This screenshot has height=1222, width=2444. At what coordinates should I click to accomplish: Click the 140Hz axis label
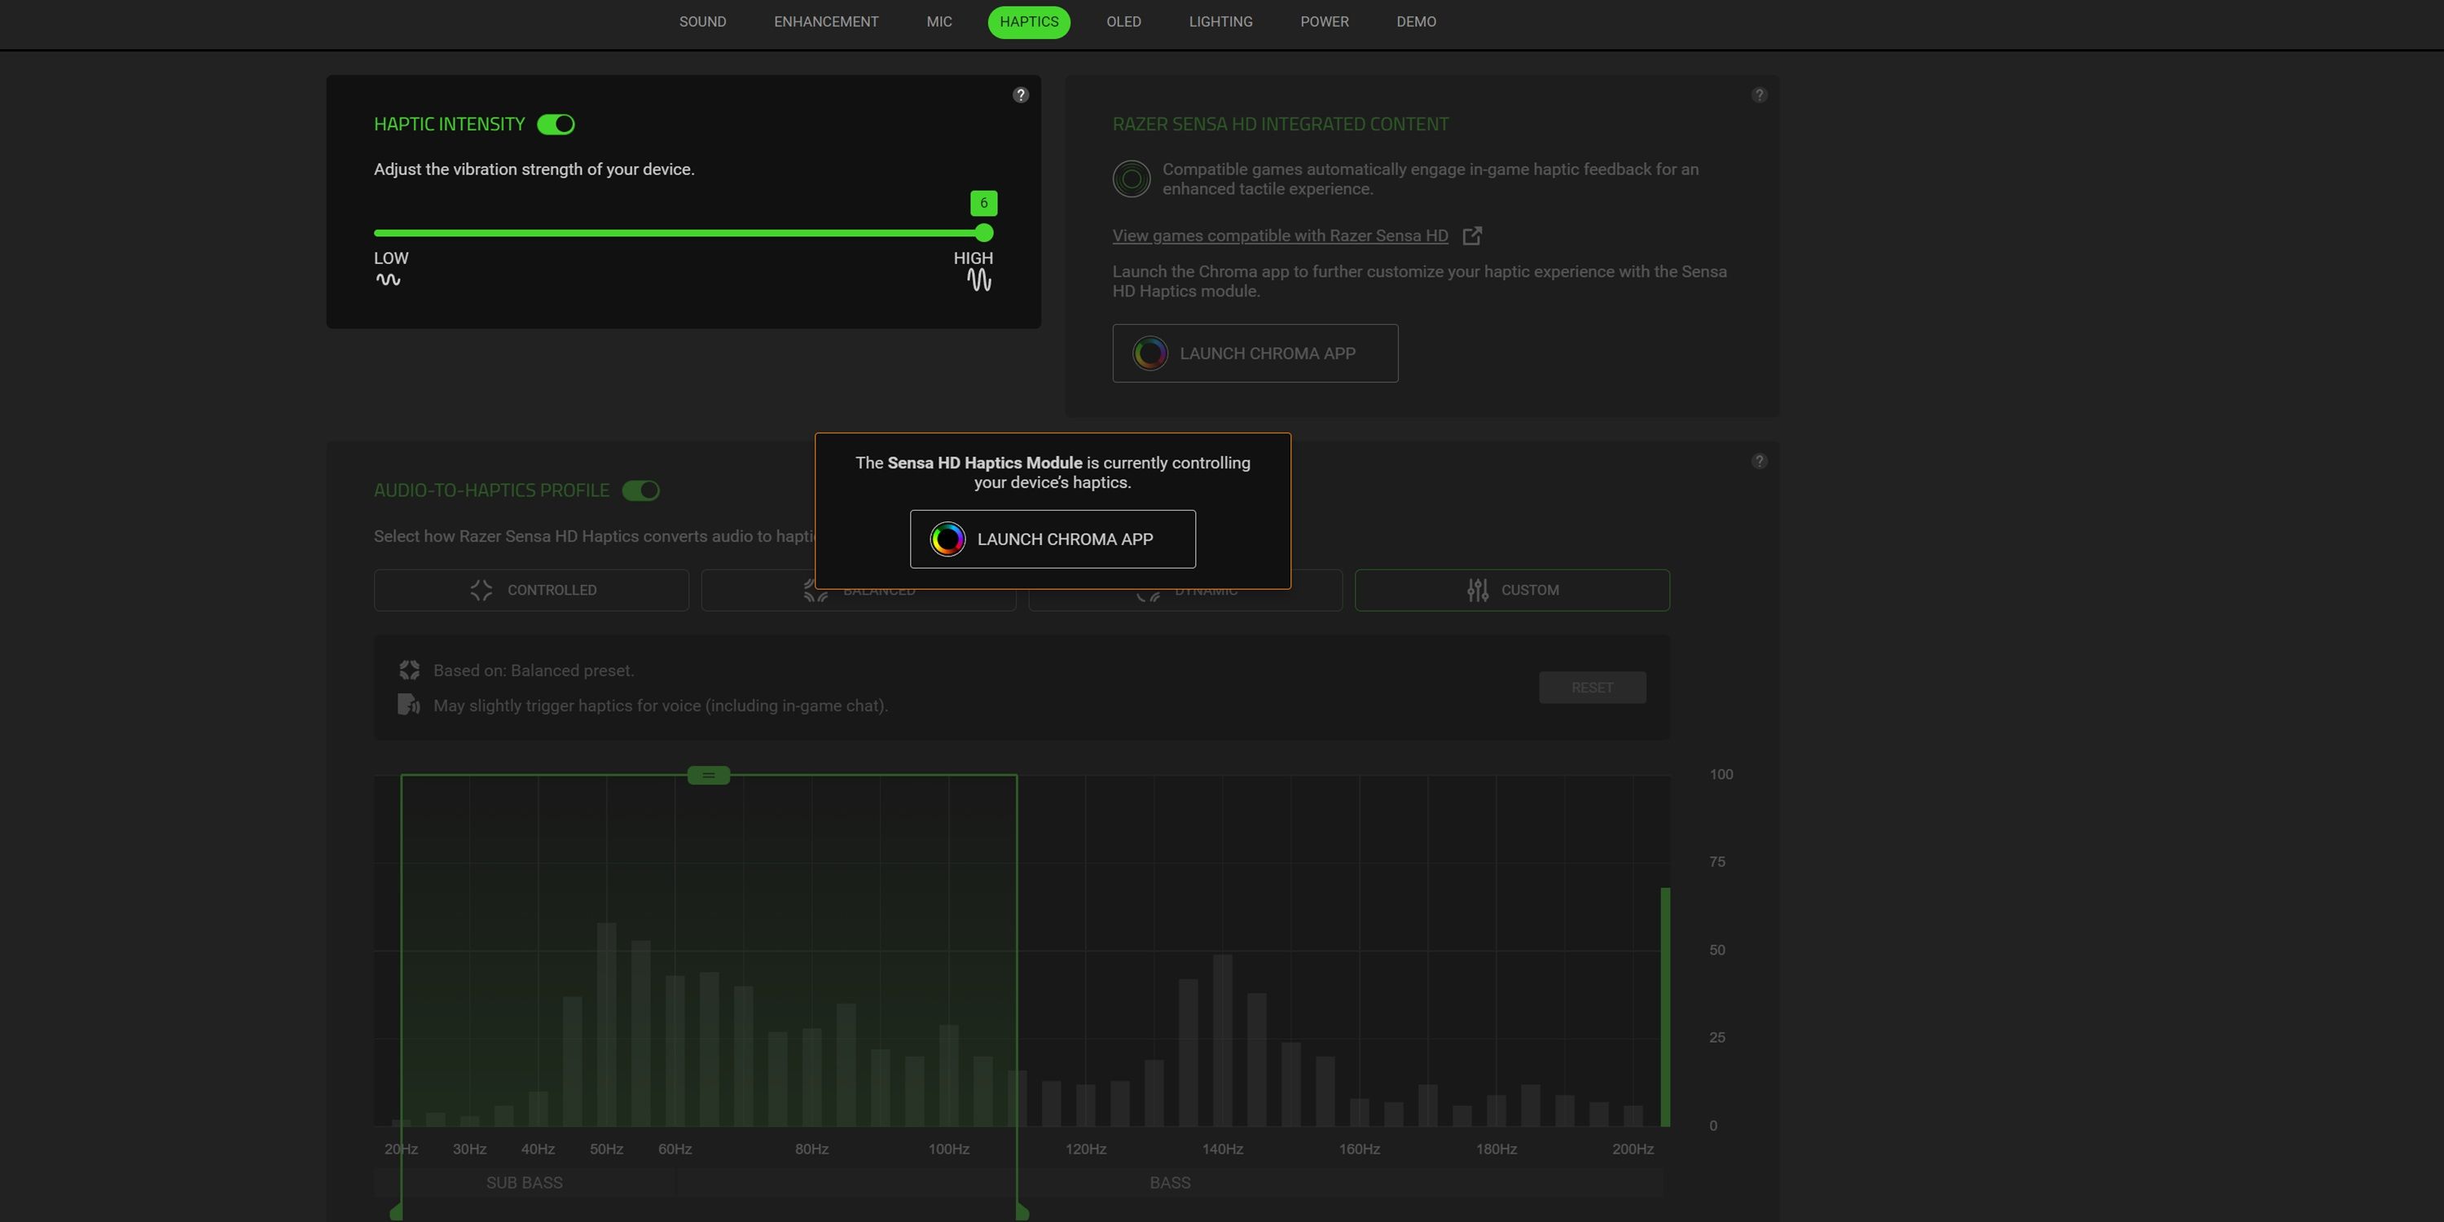[x=1222, y=1149]
